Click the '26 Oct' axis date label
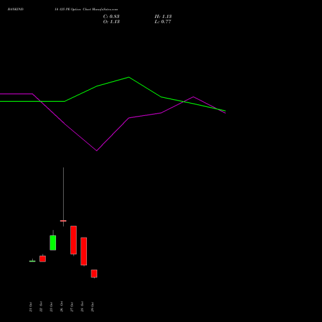 click(x=62, y=307)
